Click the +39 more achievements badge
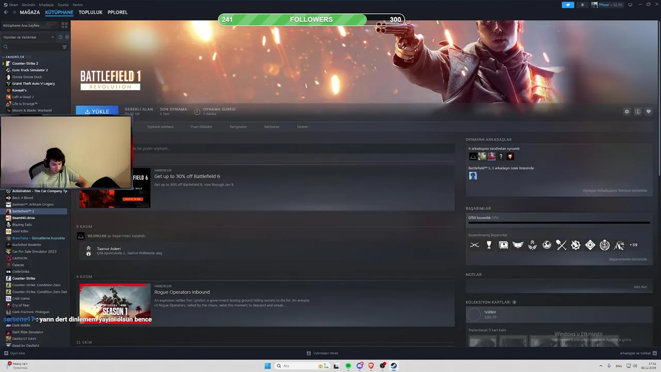The height and width of the screenshot is (372, 661). point(634,245)
